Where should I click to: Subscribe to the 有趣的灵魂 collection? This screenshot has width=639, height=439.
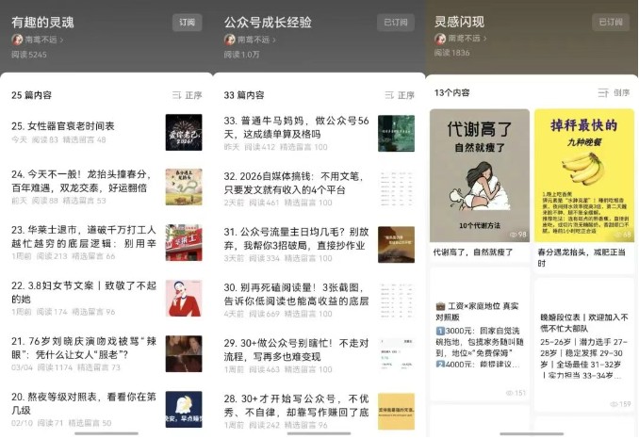pos(187,23)
